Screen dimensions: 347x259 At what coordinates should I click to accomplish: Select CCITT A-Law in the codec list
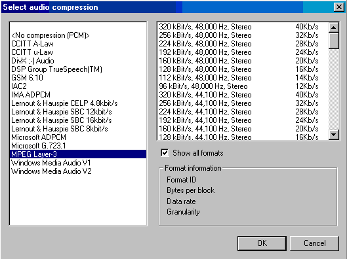(78, 44)
